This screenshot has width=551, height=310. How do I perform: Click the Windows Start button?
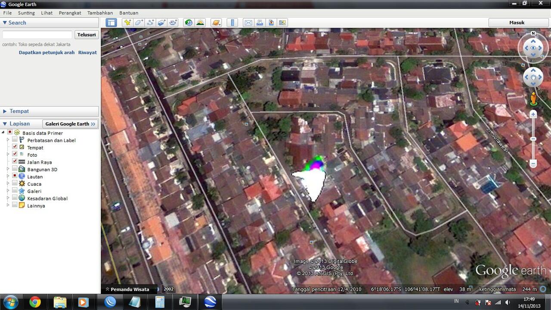[x=10, y=302]
